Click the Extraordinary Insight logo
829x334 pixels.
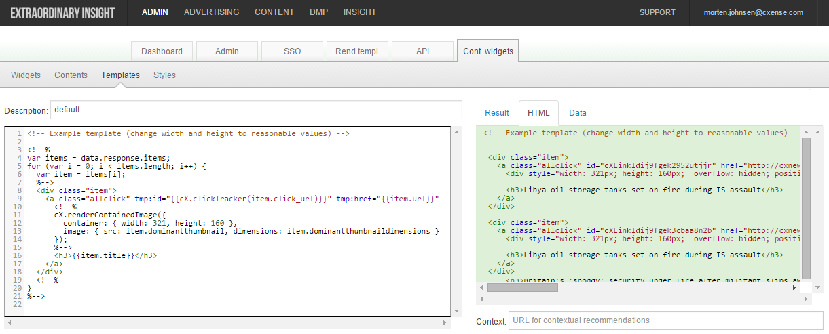click(62, 13)
